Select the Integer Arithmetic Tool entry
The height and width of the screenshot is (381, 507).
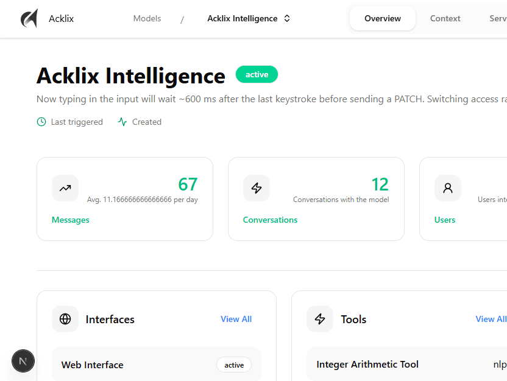point(367,365)
